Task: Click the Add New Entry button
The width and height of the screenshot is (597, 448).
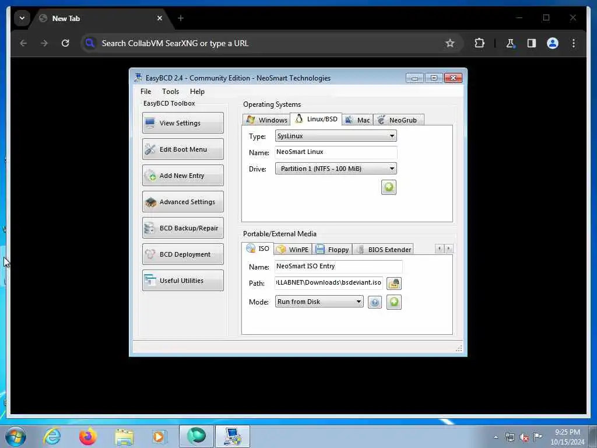Action: click(x=182, y=175)
